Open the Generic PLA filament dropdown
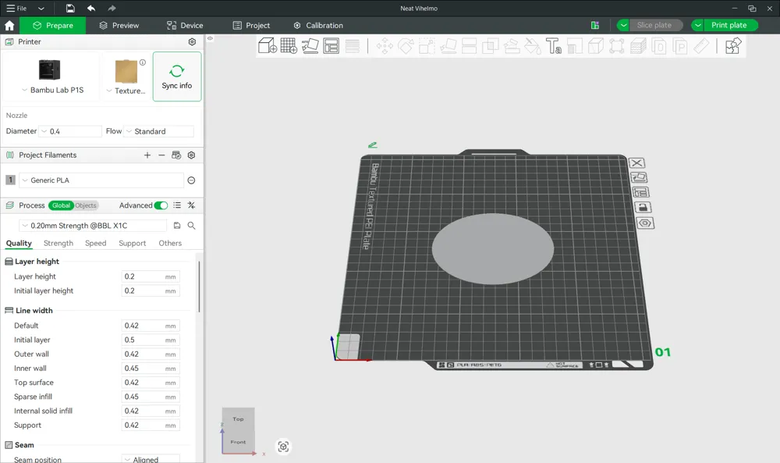This screenshot has width=780, height=463. (x=101, y=180)
